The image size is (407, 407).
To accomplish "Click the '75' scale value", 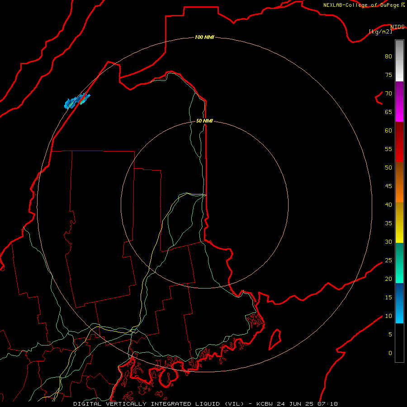I will [388, 75].
